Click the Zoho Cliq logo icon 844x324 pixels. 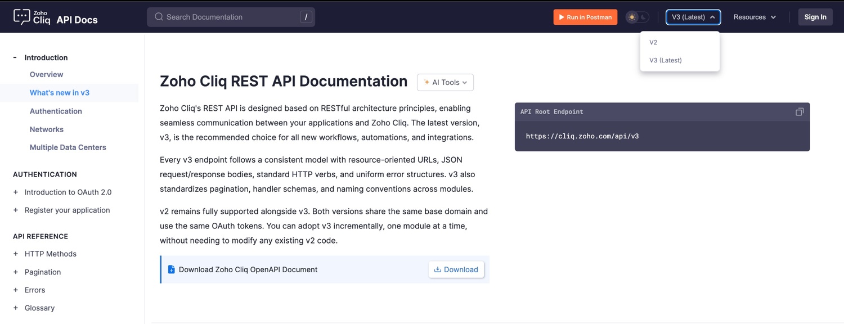coord(21,17)
